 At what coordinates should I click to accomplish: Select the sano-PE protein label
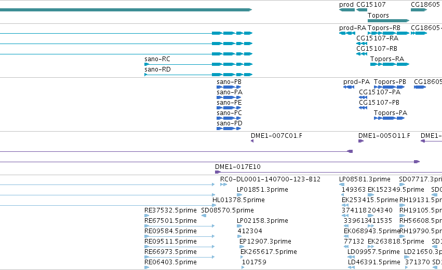[x=229, y=103]
